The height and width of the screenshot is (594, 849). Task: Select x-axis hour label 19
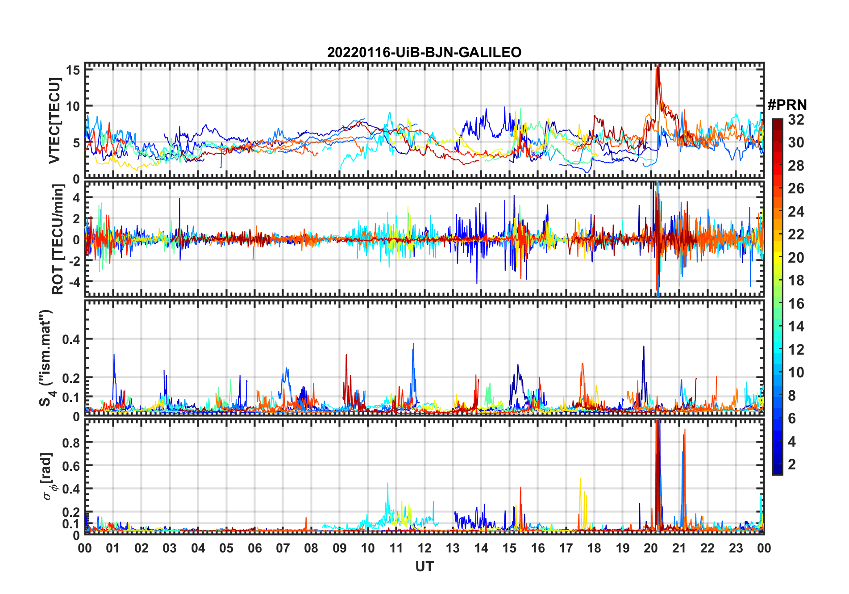pyautogui.click(x=623, y=548)
